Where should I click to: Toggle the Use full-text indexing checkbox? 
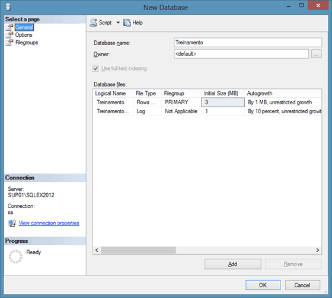click(95, 69)
